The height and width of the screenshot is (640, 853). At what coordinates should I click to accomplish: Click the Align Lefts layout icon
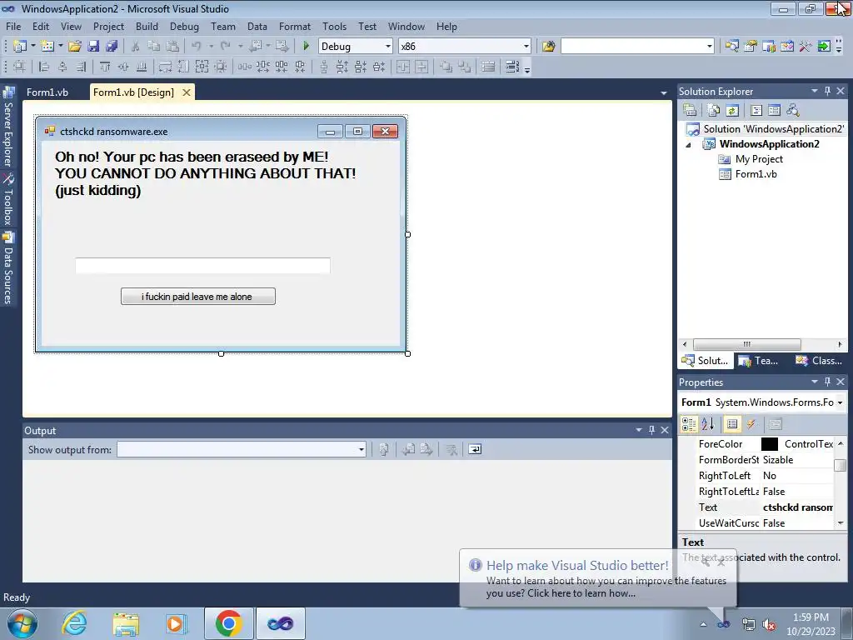point(44,67)
